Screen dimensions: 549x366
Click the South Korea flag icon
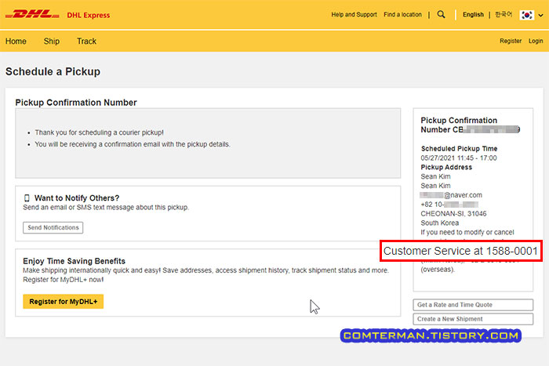(x=526, y=15)
